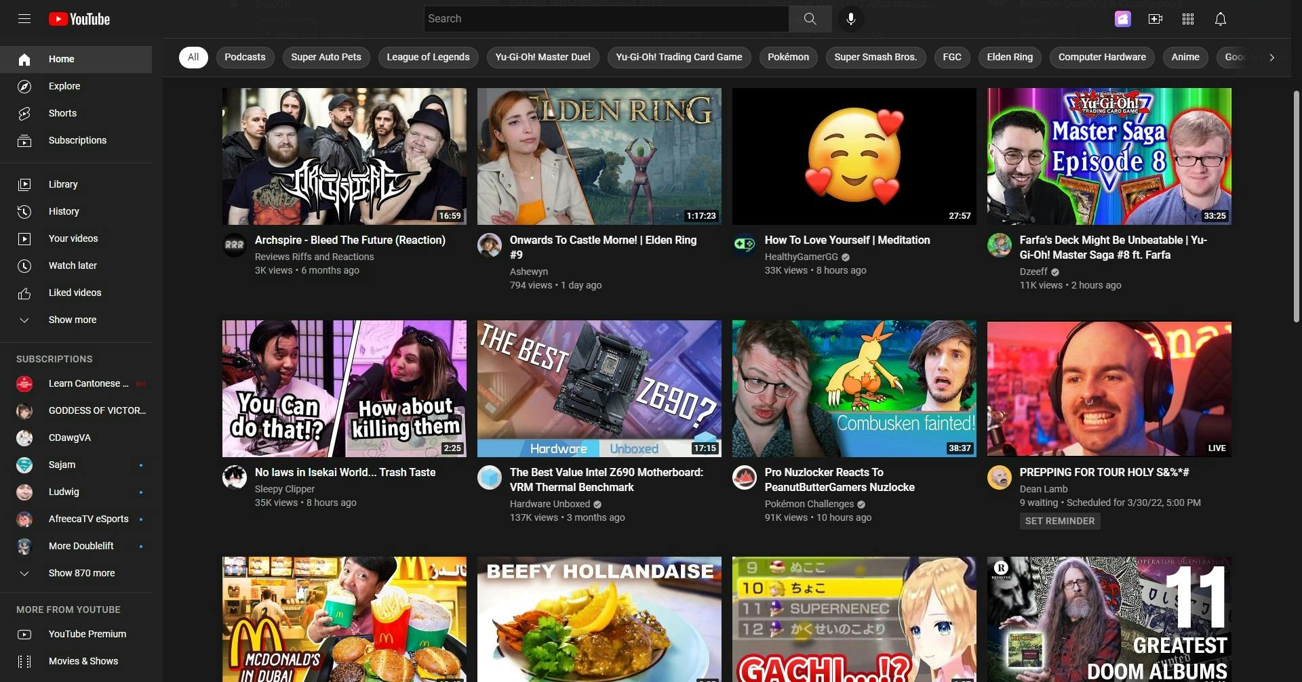
Task: Expand Show more in sidebar
Action: (76, 320)
